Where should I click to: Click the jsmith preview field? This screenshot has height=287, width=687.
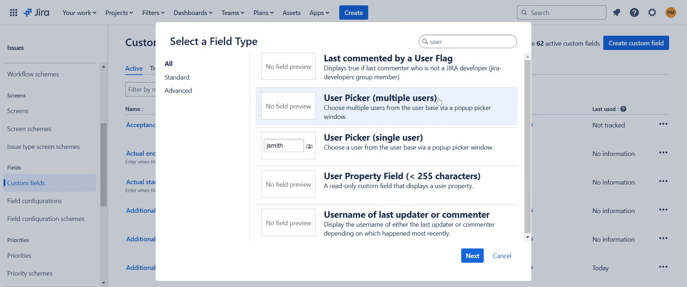pyautogui.click(x=284, y=146)
